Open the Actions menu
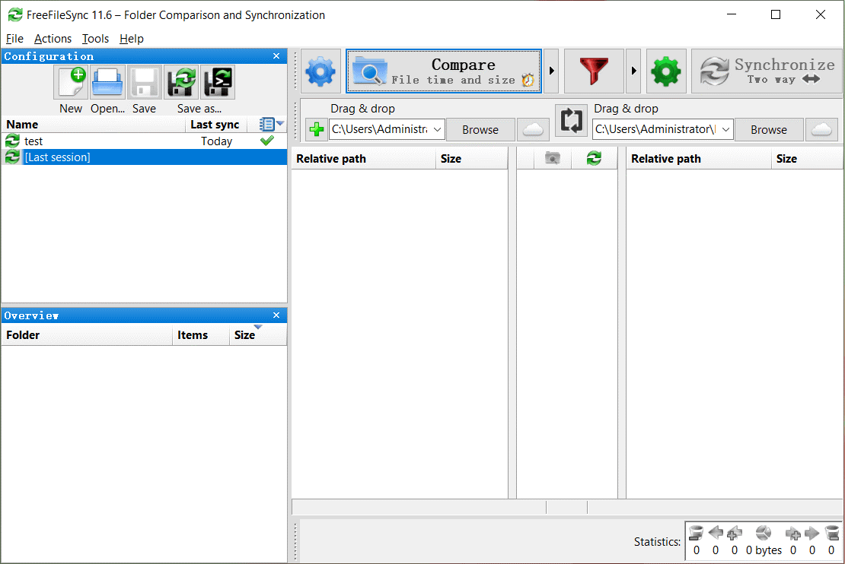 point(53,39)
